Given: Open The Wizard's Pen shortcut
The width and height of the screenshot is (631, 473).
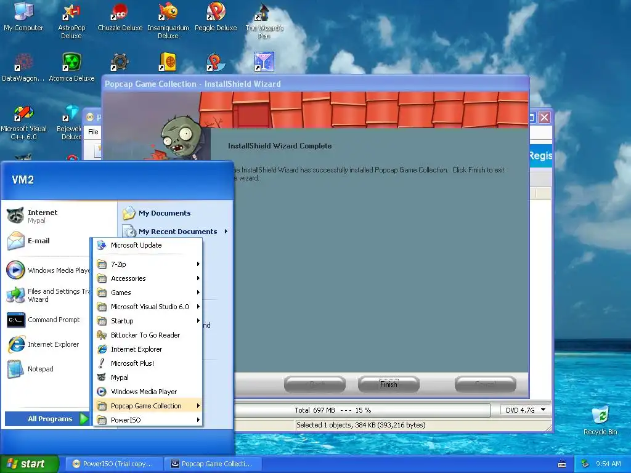Looking at the screenshot, I should point(264,21).
